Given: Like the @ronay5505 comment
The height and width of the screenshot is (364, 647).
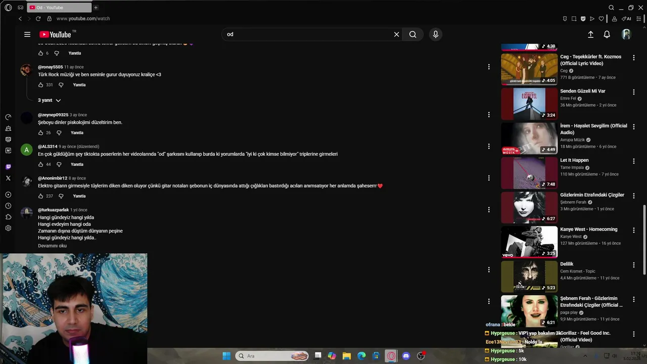Looking at the screenshot, I should (41, 85).
